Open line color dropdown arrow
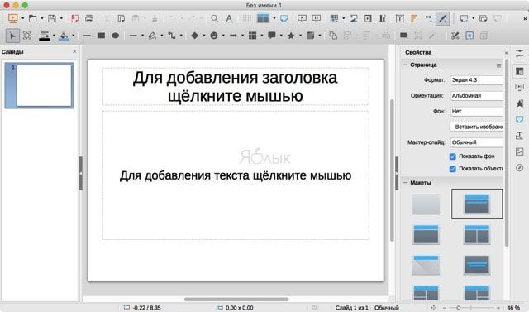 (54, 36)
